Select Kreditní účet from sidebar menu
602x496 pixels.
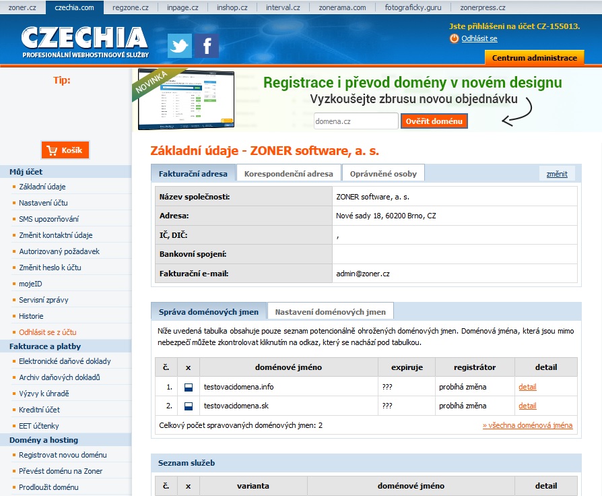[x=39, y=410]
